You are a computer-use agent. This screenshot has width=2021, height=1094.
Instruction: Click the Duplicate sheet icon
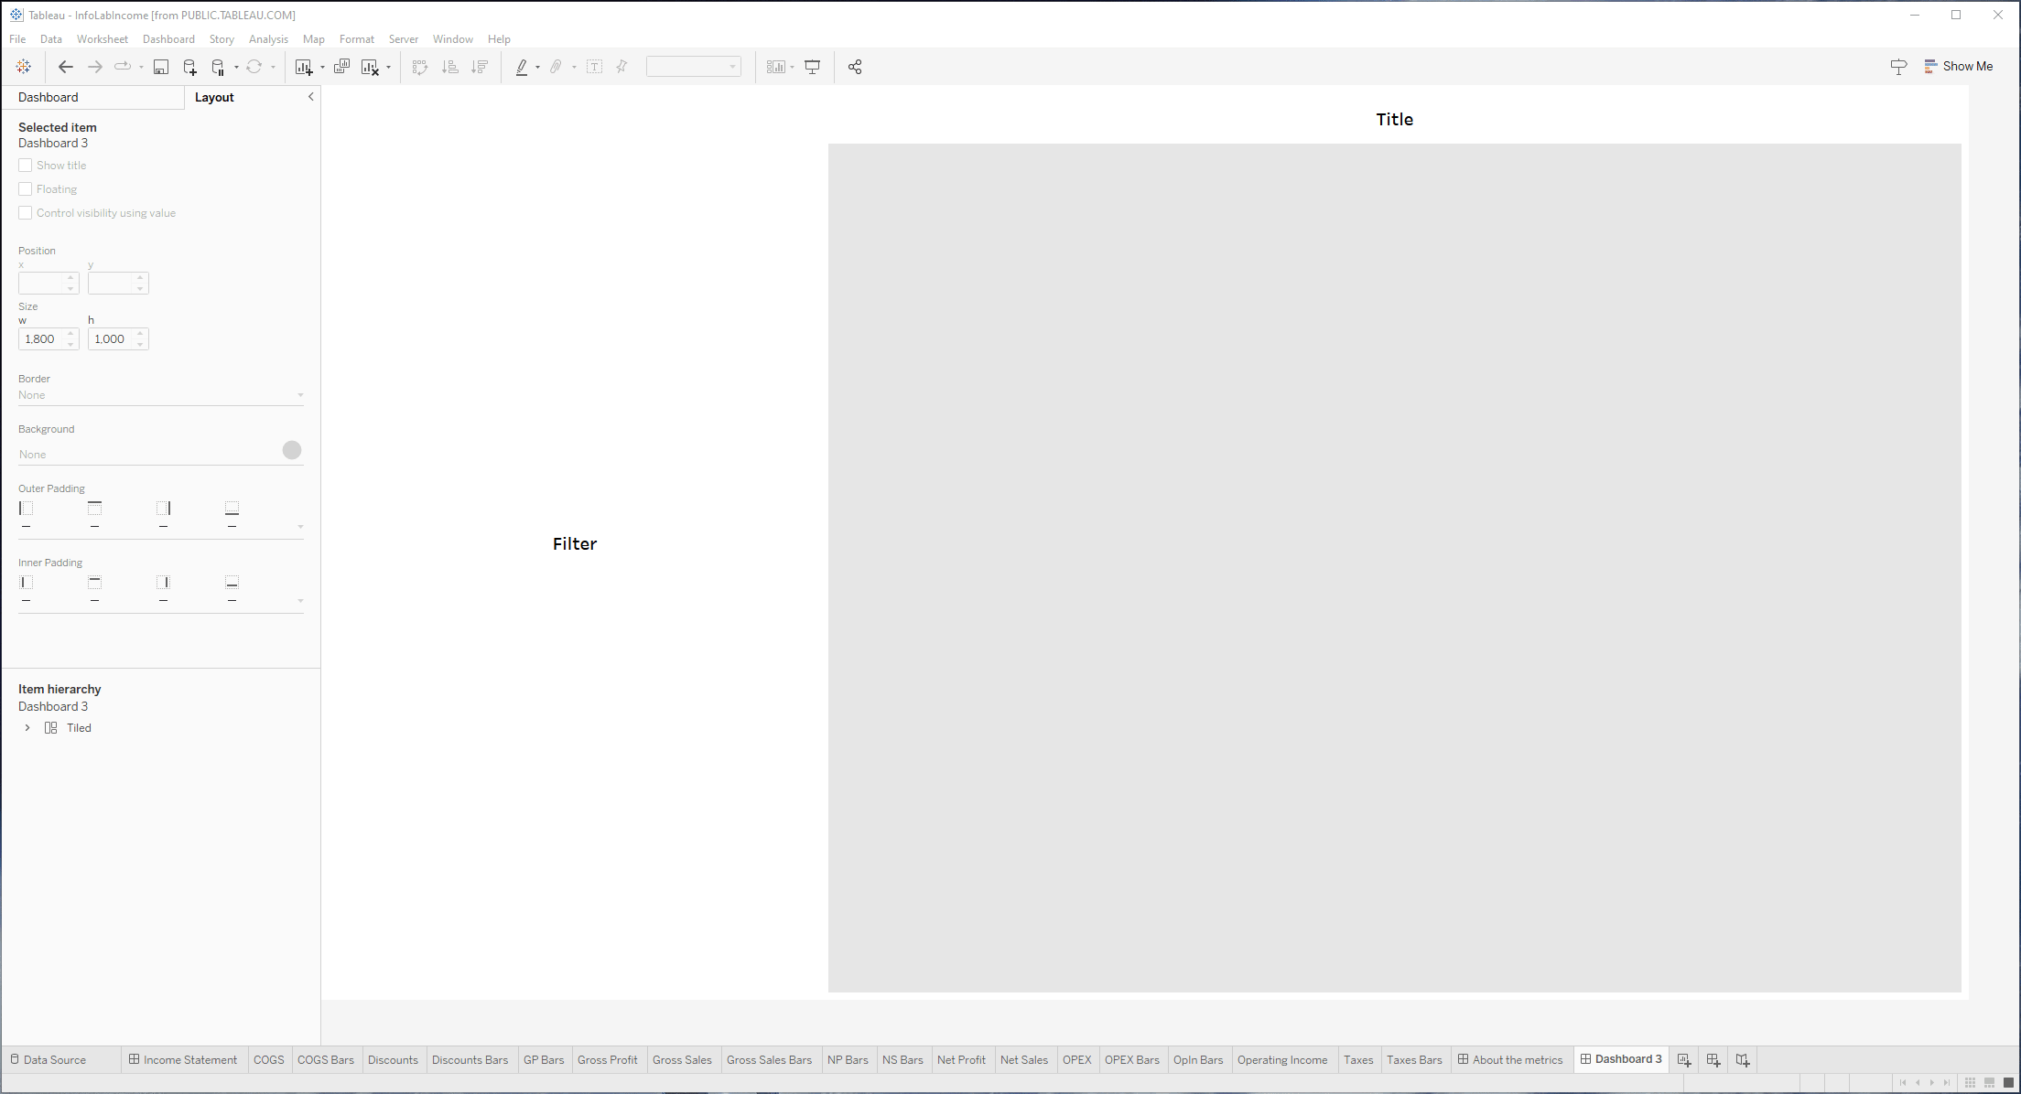[x=341, y=67]
